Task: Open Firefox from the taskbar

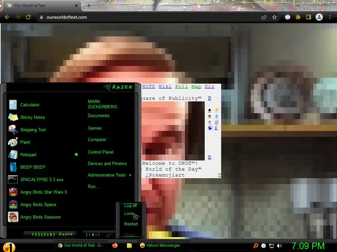Action: [115, 245]
